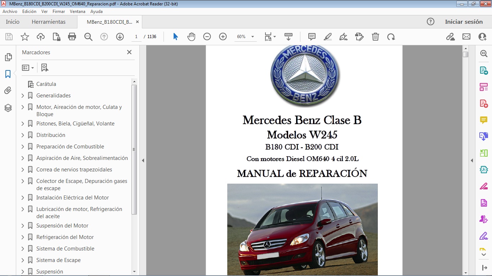
Task: Open layers panel icon
Action: tap(8, 107)
